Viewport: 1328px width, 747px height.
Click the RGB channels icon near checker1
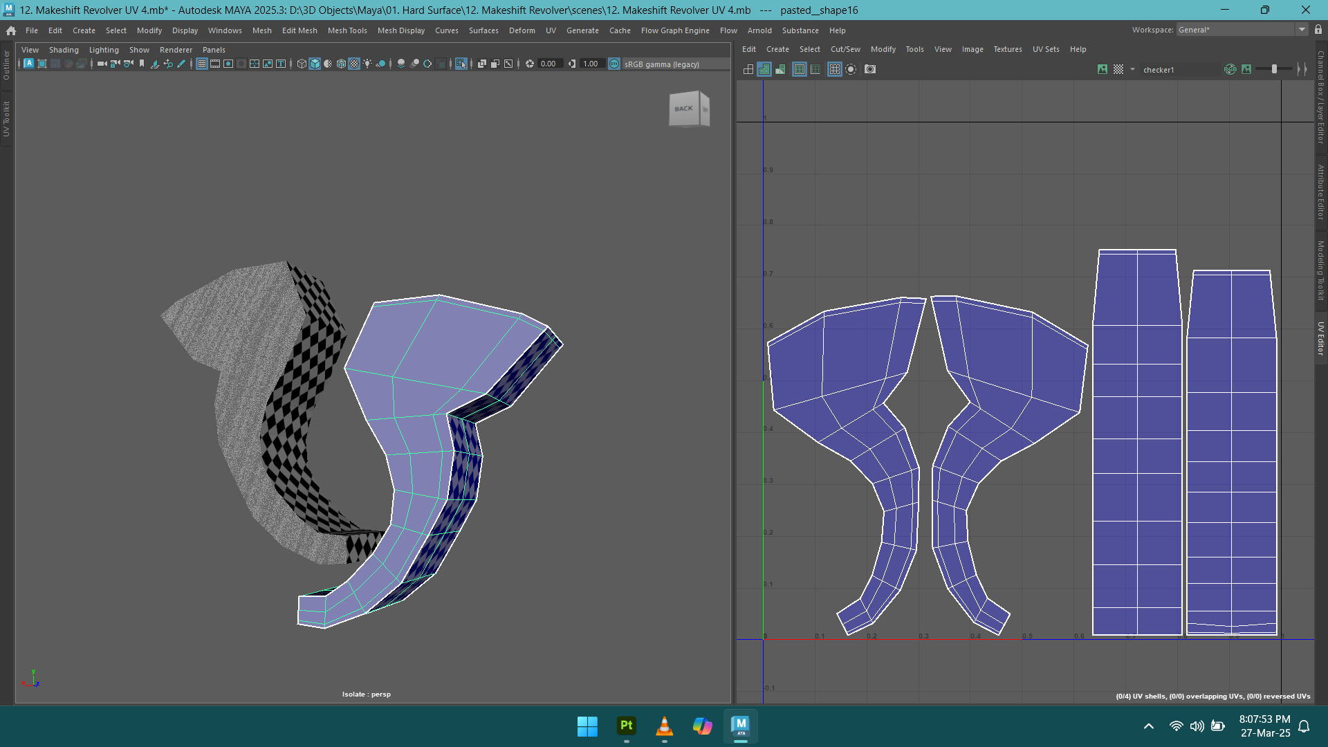tap(1230, 69)
